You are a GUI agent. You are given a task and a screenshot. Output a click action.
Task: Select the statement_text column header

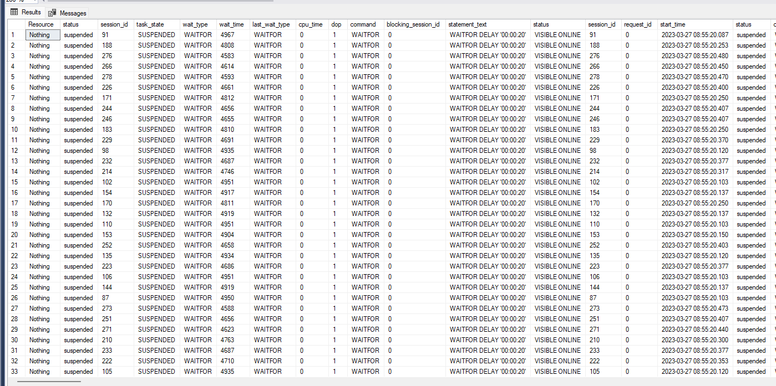tap(488, 24)
